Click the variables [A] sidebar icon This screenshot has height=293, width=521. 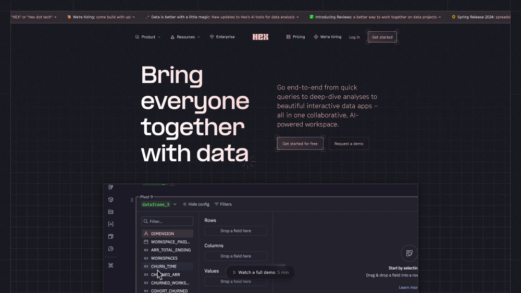coord(110,224)
